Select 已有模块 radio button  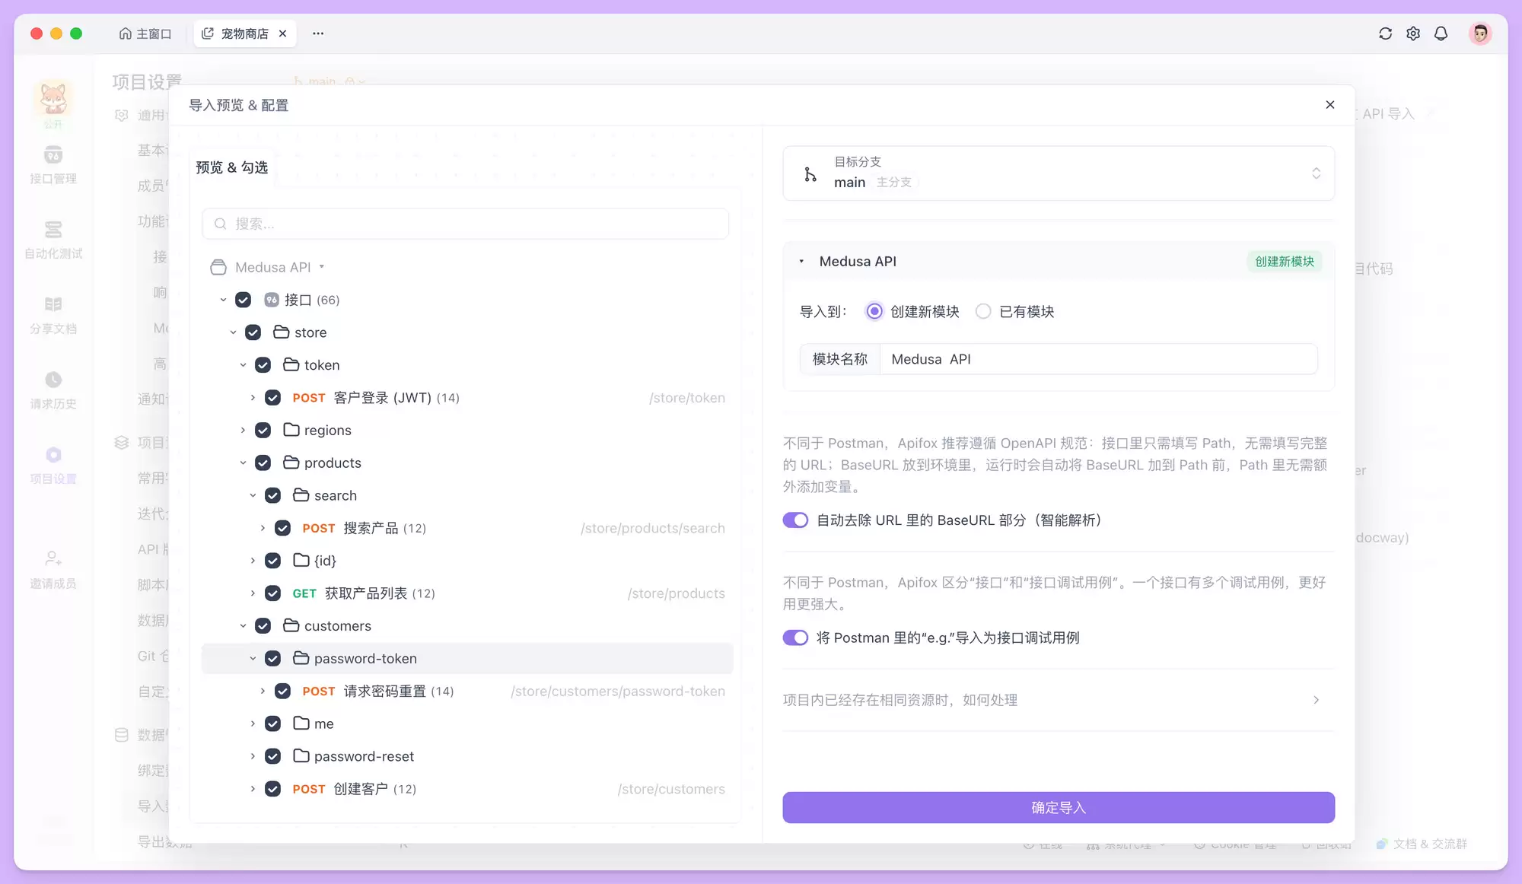click(x=983, y=311)
